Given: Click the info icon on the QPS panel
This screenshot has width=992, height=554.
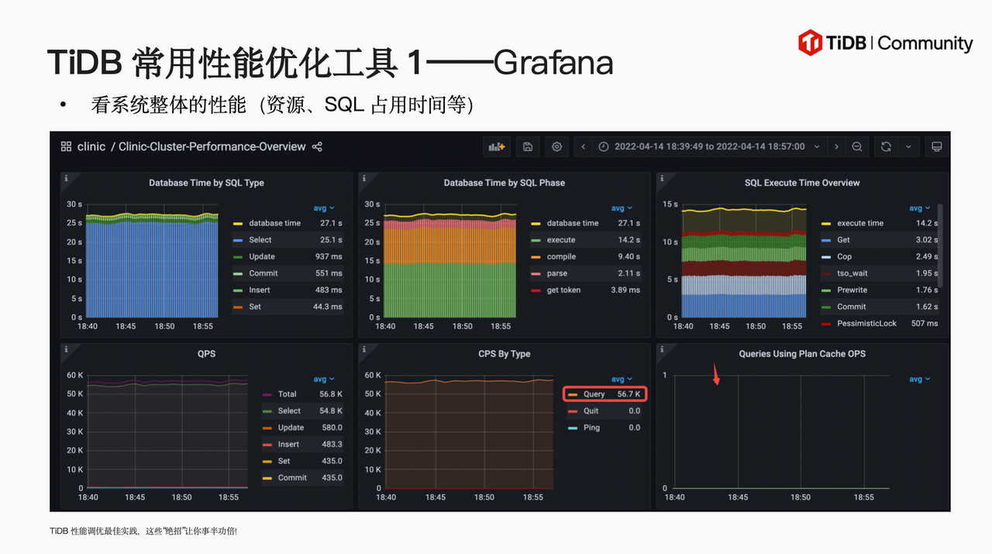Looking at the screenshot, I should pyautogui.click(x=66, y=349).
